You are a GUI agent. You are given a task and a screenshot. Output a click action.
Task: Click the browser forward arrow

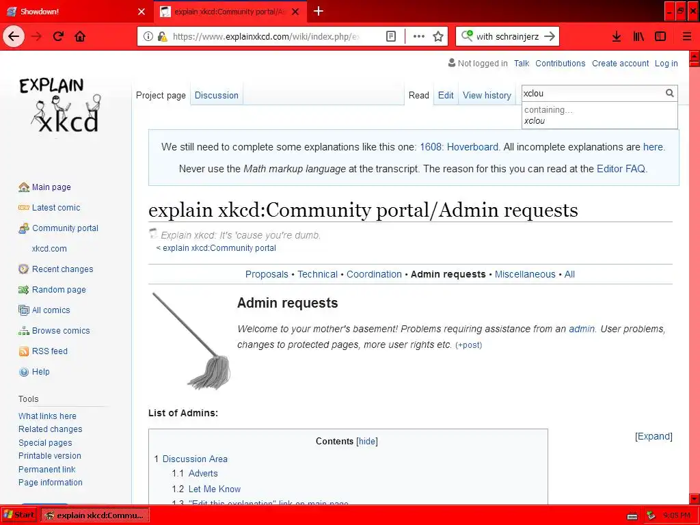pos(37,36)
